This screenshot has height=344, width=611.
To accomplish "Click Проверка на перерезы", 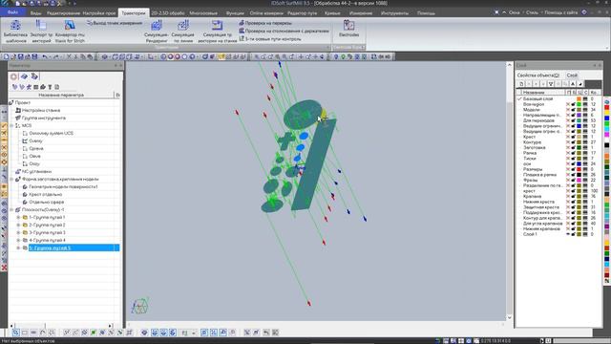I will [x=265, y=23].
